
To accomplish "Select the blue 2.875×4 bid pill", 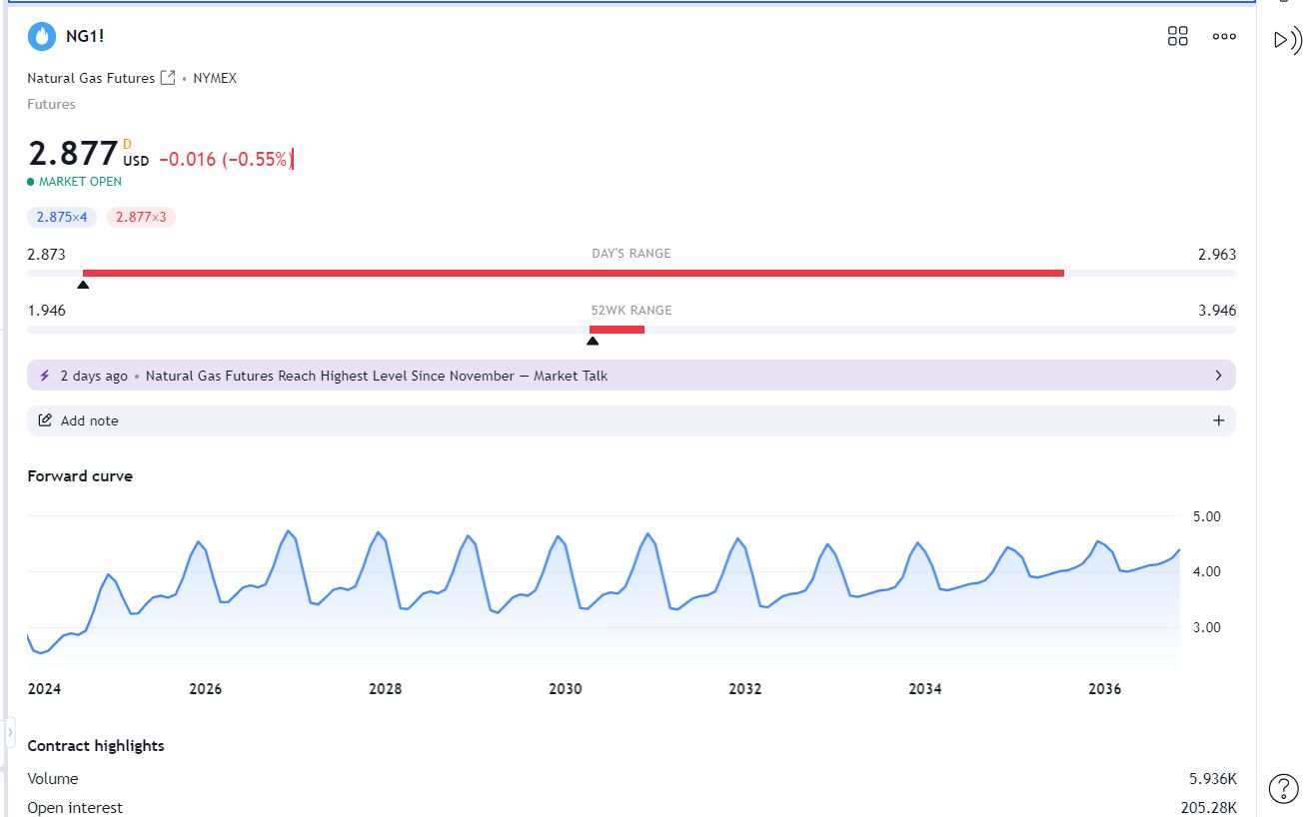I will (62, 217).
